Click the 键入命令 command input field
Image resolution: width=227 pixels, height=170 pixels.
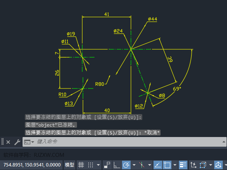pos(124,142)
